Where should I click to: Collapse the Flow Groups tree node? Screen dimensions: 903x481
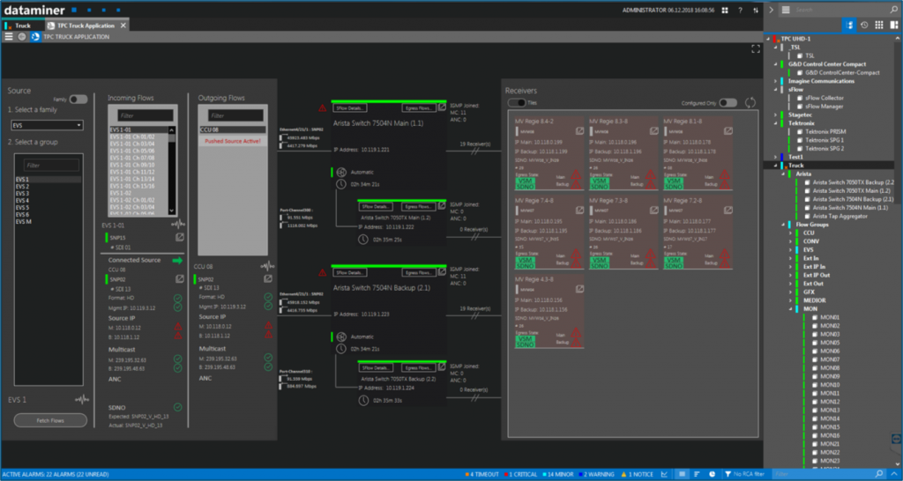tap(783, 225)
